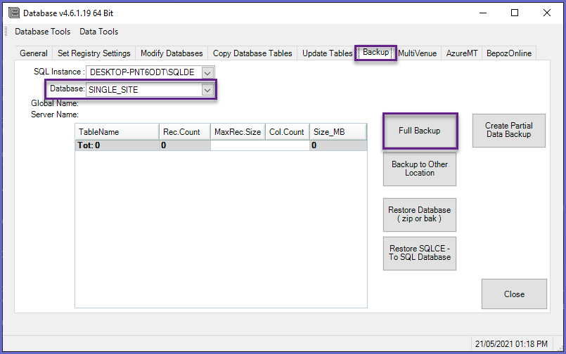Click the Database app icon in title bar
The image size is (566, 354).
(13, 13)
